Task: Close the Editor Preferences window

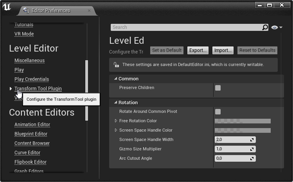Action: point(282,5)
